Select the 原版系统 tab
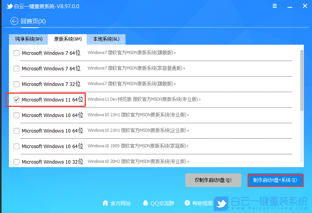This screenshot has height=213, width=312. coord(68,39)
